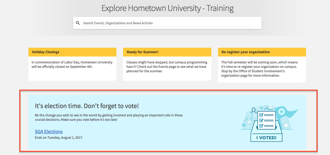The image size is (330, 155).
Task: Click the summer campus programming announcement text
Action: click(167, 67)
